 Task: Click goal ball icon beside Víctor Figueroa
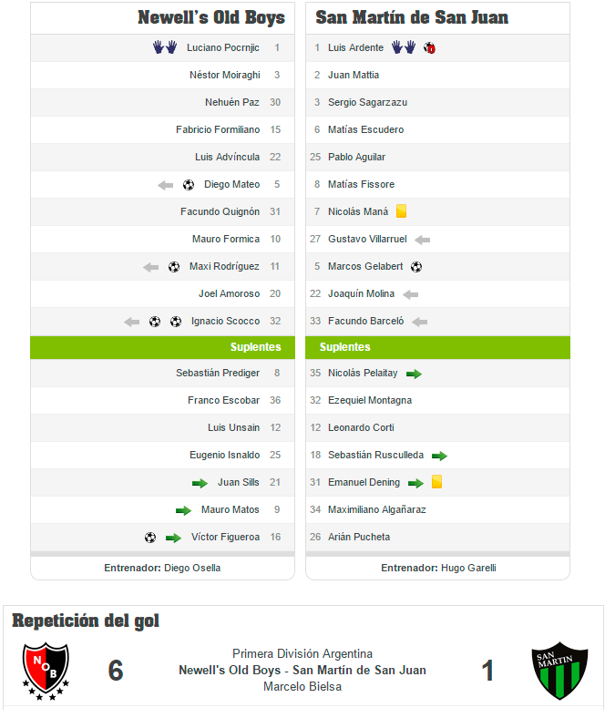click(150, 538)
